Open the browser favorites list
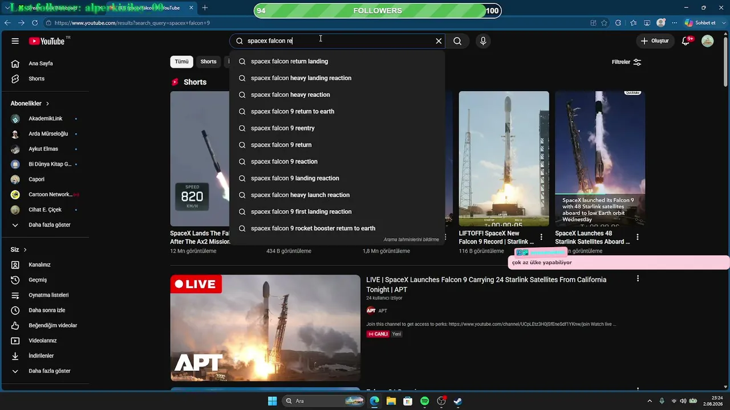The width and height of the screenshot is (730, 410). [633, 23]
